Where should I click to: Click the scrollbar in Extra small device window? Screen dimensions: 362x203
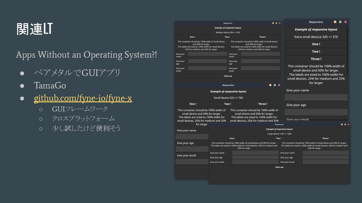pos(348,50)
